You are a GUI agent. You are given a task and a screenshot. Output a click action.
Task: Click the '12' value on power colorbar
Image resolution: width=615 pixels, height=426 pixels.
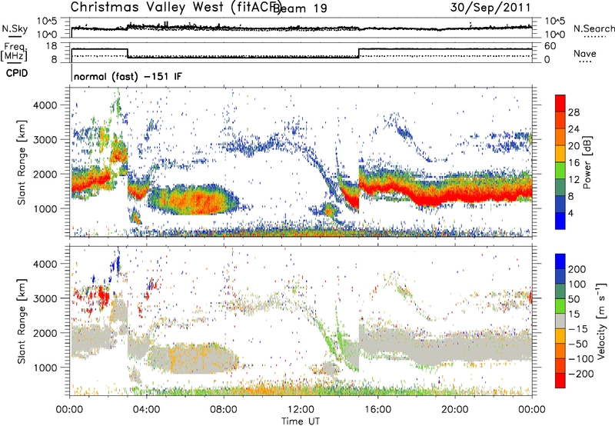(x=573, y=180)
